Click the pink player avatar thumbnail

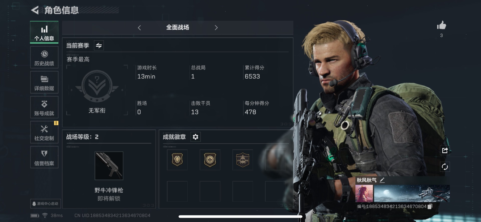(364, 193)
